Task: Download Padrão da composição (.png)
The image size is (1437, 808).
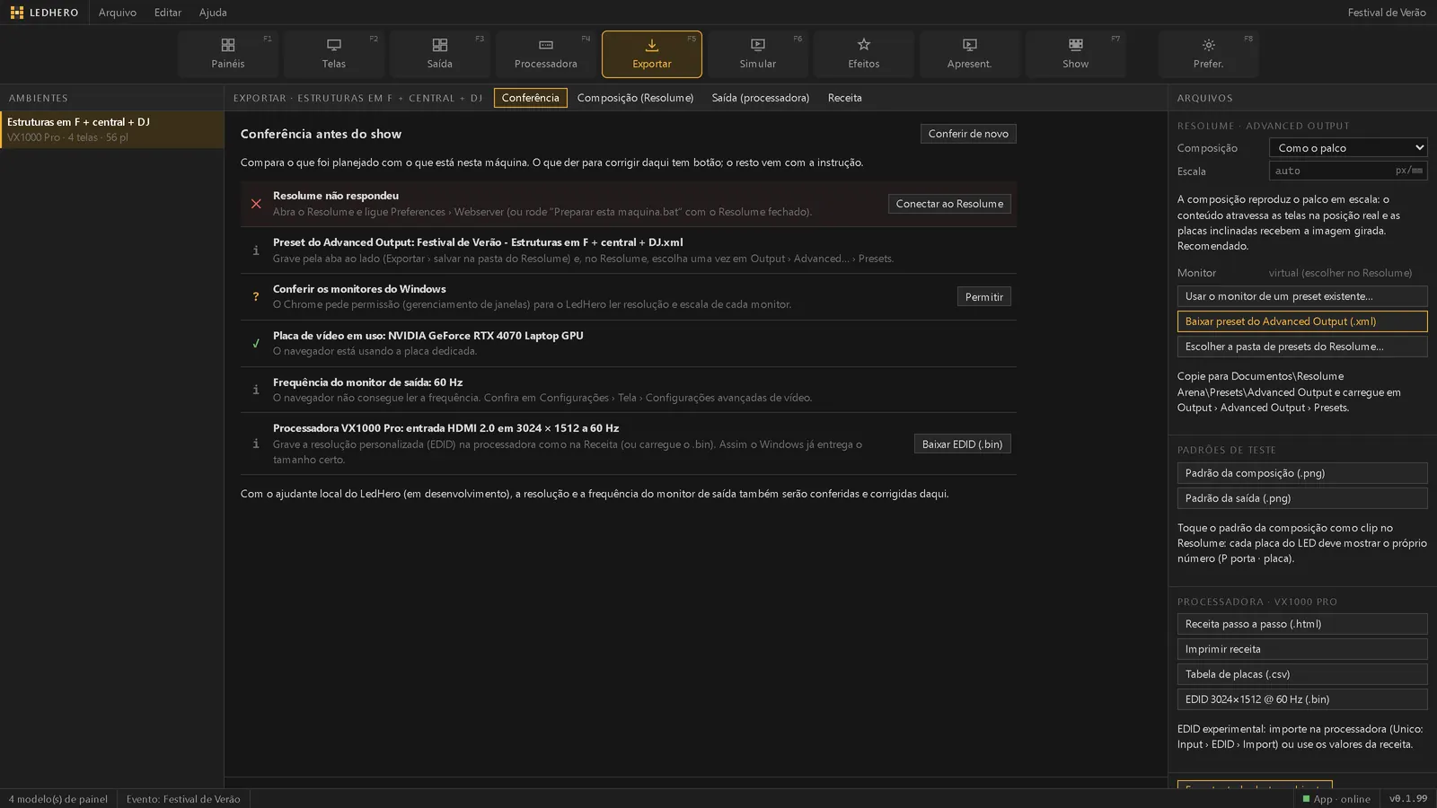Action: [x=1302, y=473]
